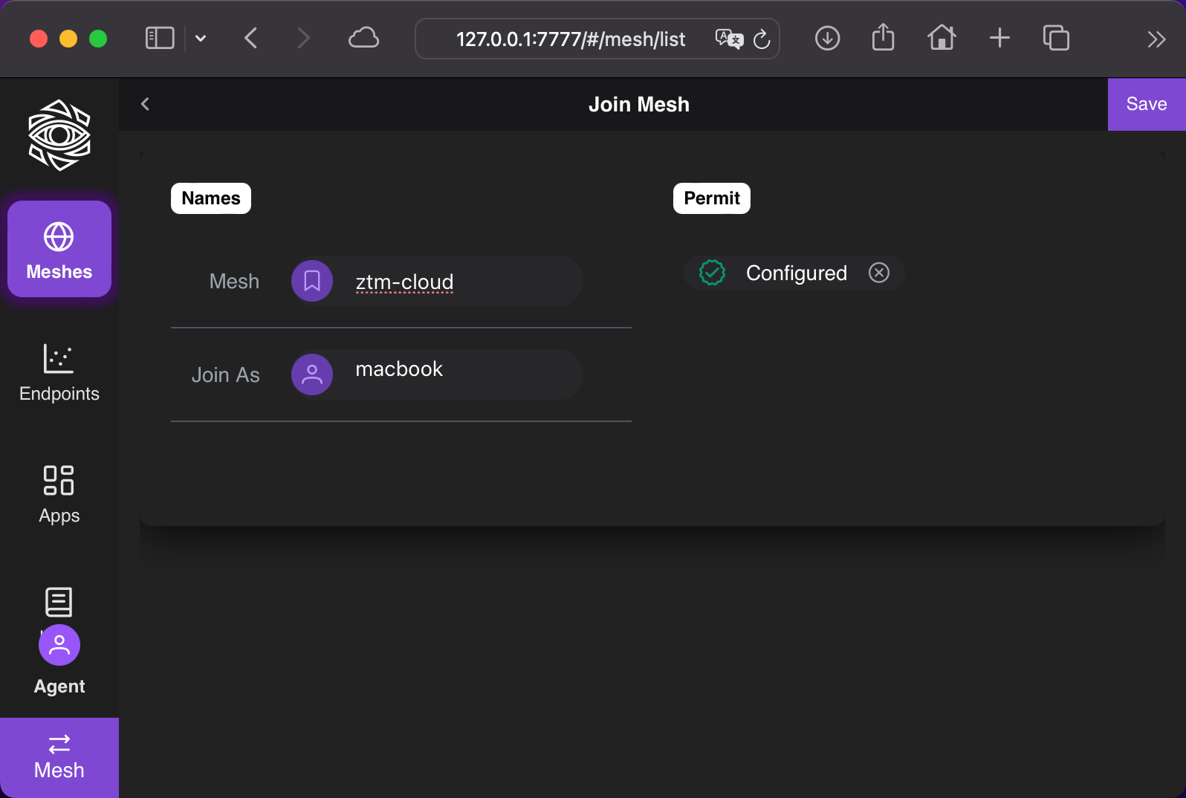Toggle the Safari sidebar

[160, 38]
